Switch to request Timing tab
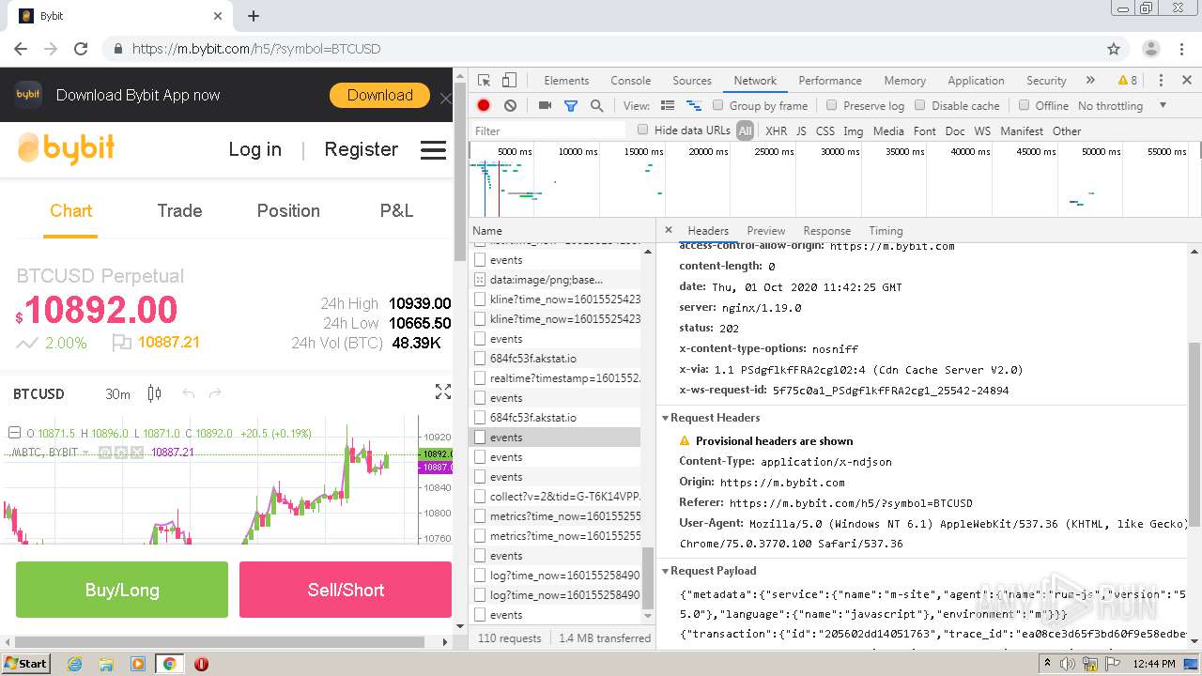 [886, 231]
